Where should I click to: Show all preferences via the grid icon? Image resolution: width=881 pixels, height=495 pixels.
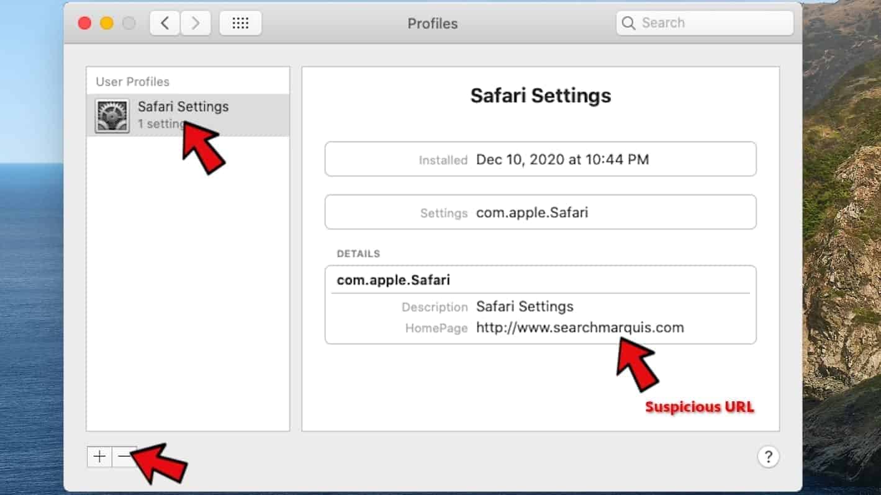(240, 24)
